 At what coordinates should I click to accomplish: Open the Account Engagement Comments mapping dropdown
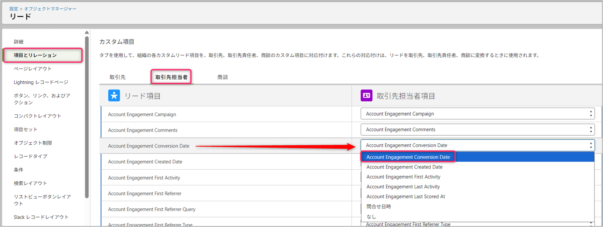[477, 129]
